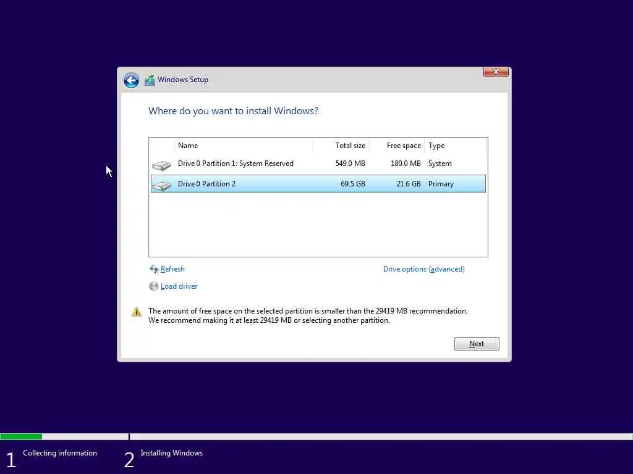Click the green setup progress bar
633x474 pixels.
(x=21, y=436)
